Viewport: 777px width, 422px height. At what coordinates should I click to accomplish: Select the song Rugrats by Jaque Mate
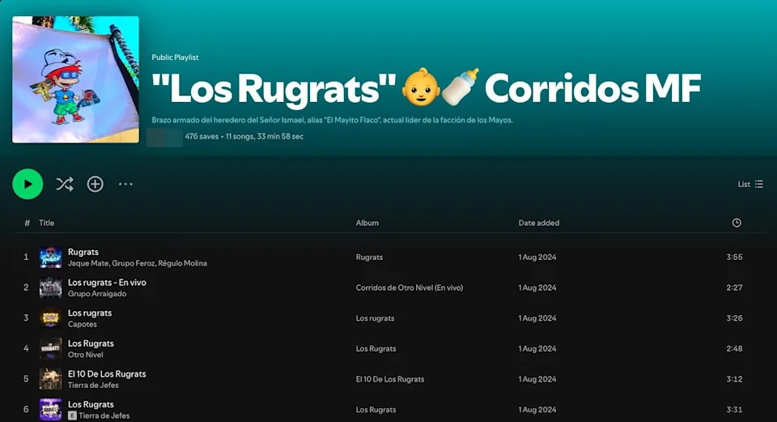tap(83, 252)
